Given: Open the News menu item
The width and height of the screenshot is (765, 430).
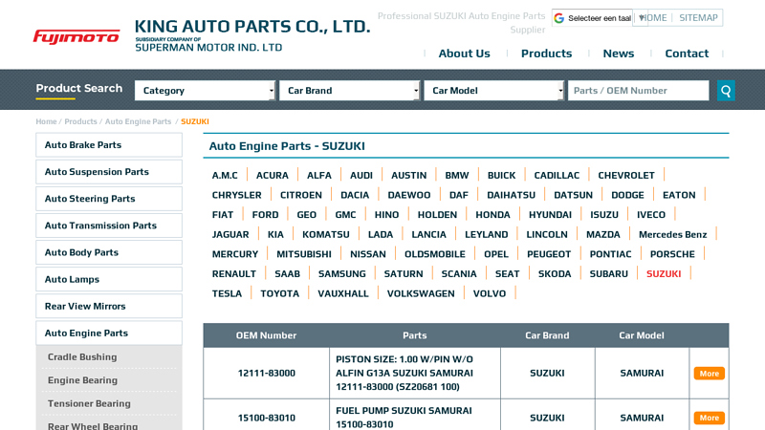Looking at the screenshot, I should (x=618, y=54).
